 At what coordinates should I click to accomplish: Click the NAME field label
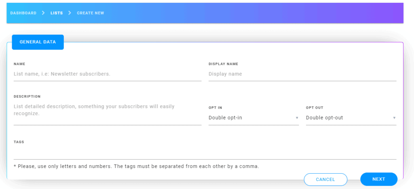point(19,64)
